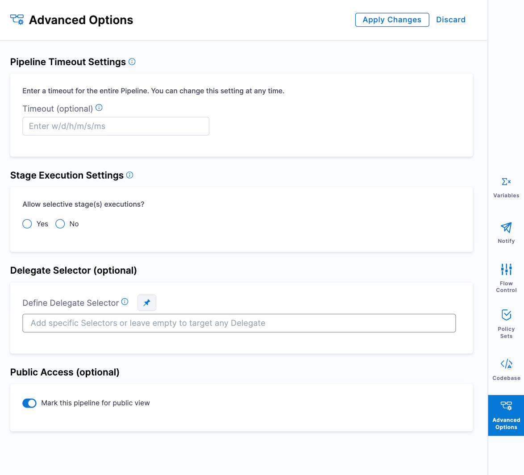This screenshot has height=475, width=524.
Task: Focus the Timeout input field
Action: pyautogui.click(x=116, y=126)
